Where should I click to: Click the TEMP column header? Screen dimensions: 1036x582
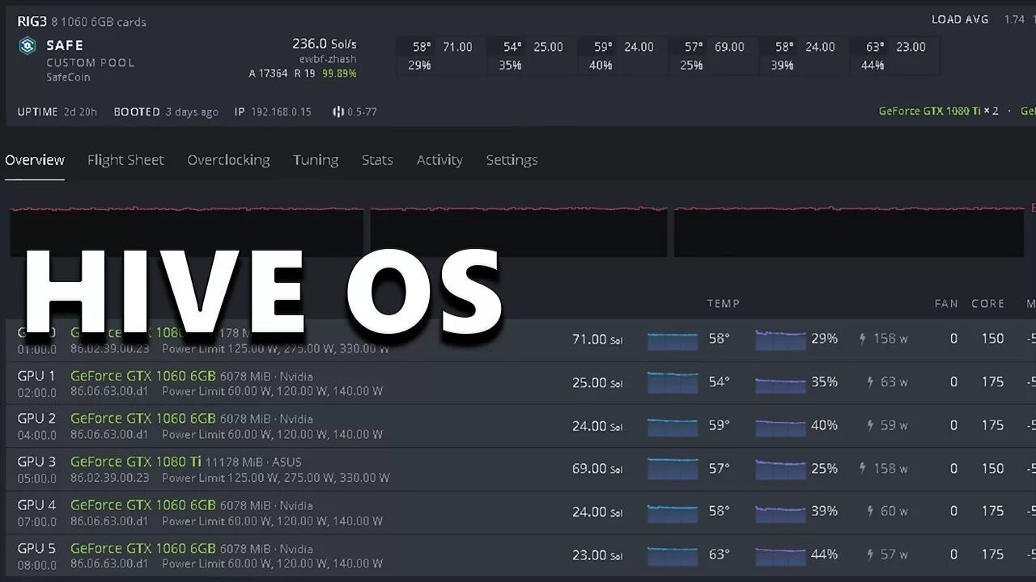(x=724, y=304)
